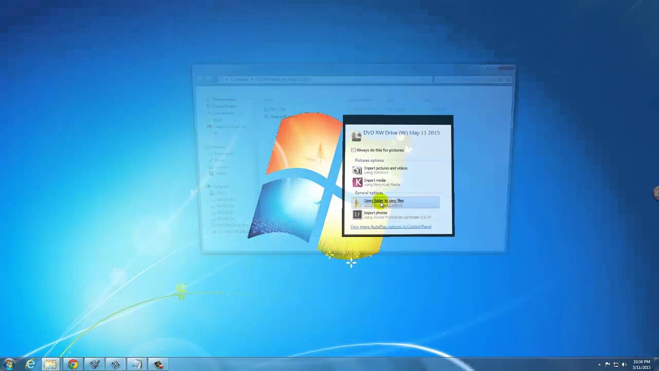Choose Import photos using Adobe Photoshop Lightroom
The image size is (659, 371).
(x=395, y=215)
